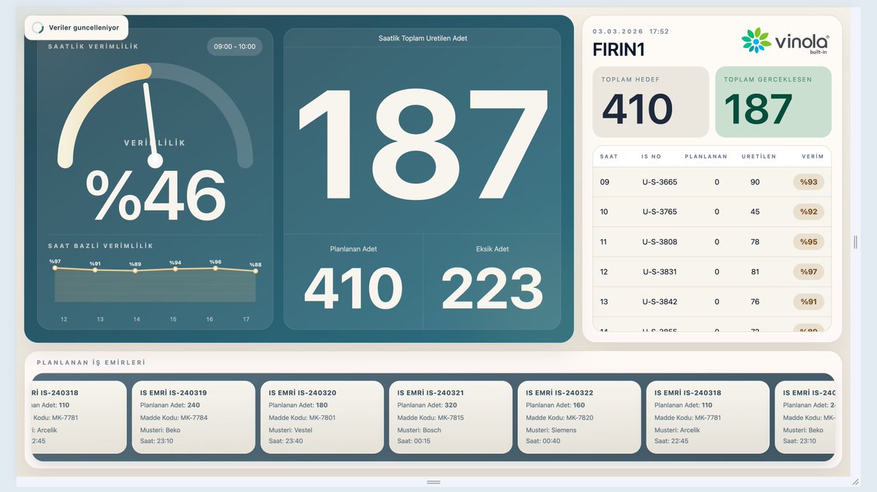Click the loading spinner icon beside Veriler guncelleniyor

[x=37, y=28]
